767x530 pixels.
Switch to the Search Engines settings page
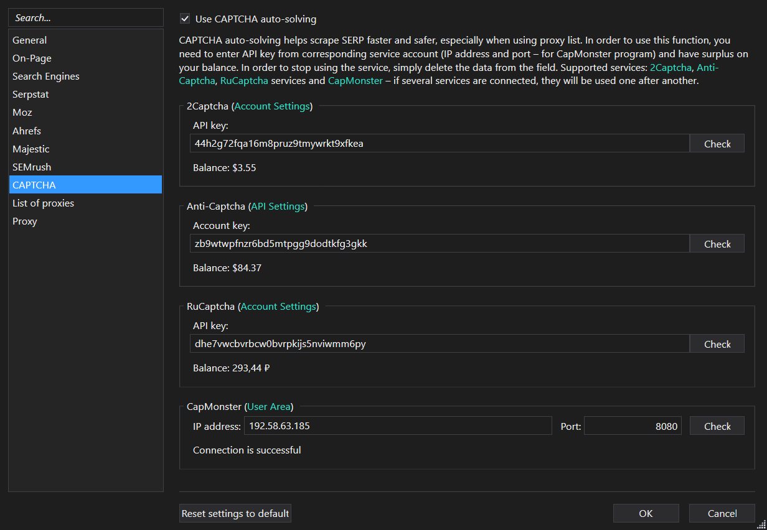[45, 76]
